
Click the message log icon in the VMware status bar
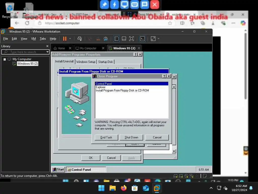click(205, 176)
